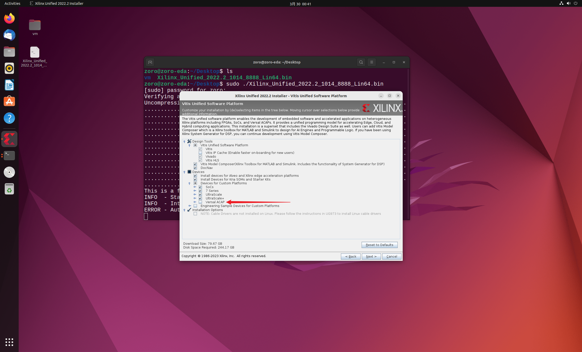Viewport: 582px width, 352px height.
Task: Open the terminal hamburger menu
Action: [371, 62]
